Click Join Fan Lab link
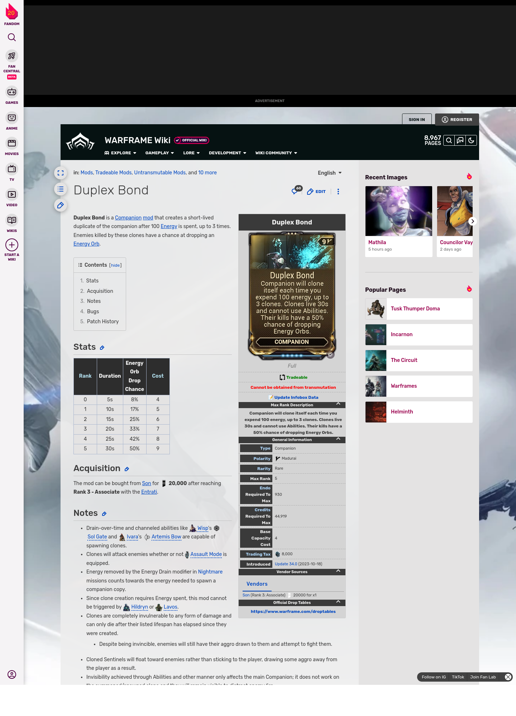This screenshot has height=716, width=516. (483, 677)
